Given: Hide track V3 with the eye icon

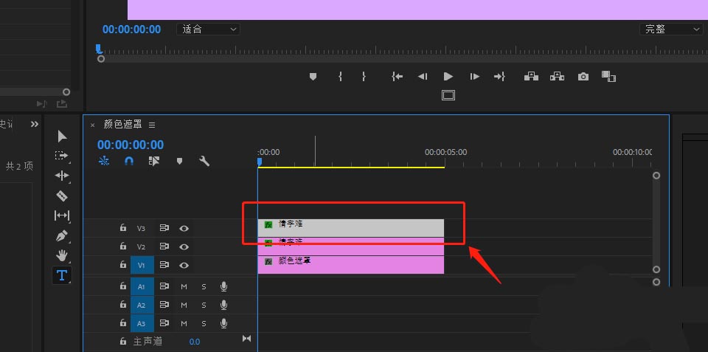Looking at the screenshot, I should pyautogui.click(x=183, y=229).
